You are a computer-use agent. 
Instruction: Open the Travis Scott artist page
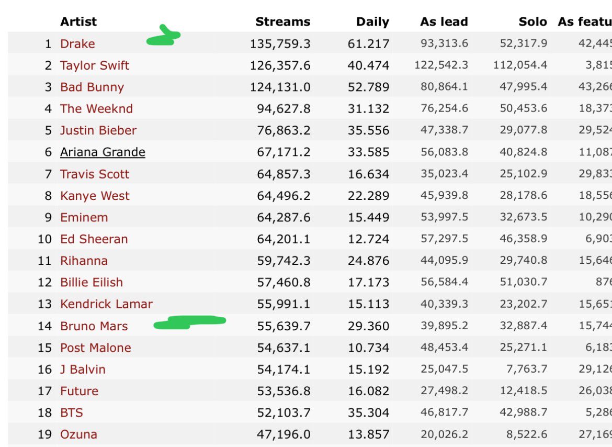95,174
